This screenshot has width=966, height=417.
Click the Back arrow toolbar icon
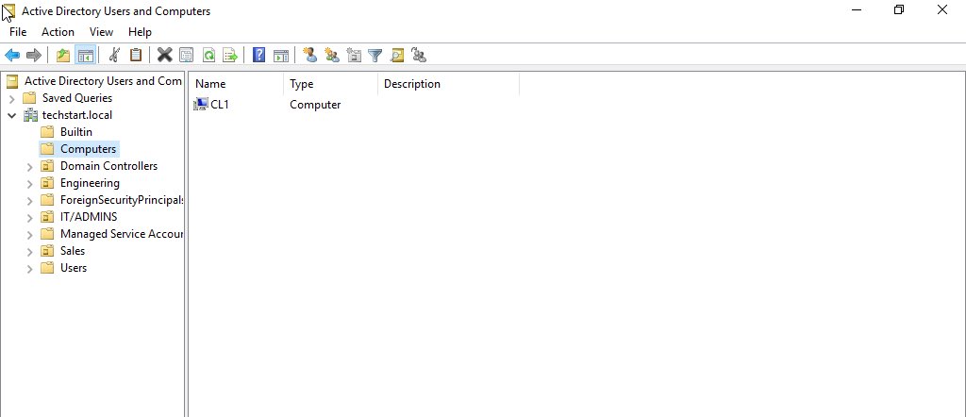point(12,56)
